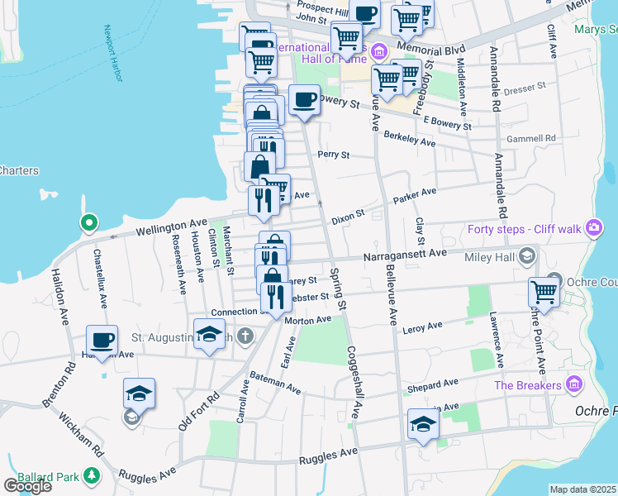Click the Clay St street label
The width and height of the screenshot is (618, 496).
(x=421, y=231)
